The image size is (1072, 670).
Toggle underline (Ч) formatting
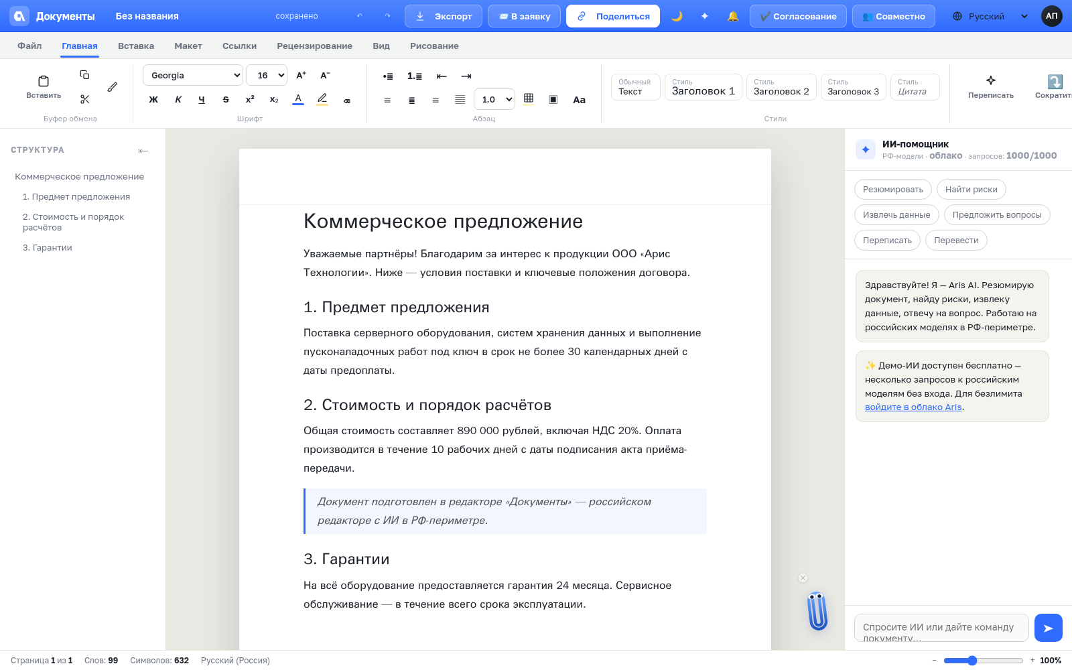point(202,99)
